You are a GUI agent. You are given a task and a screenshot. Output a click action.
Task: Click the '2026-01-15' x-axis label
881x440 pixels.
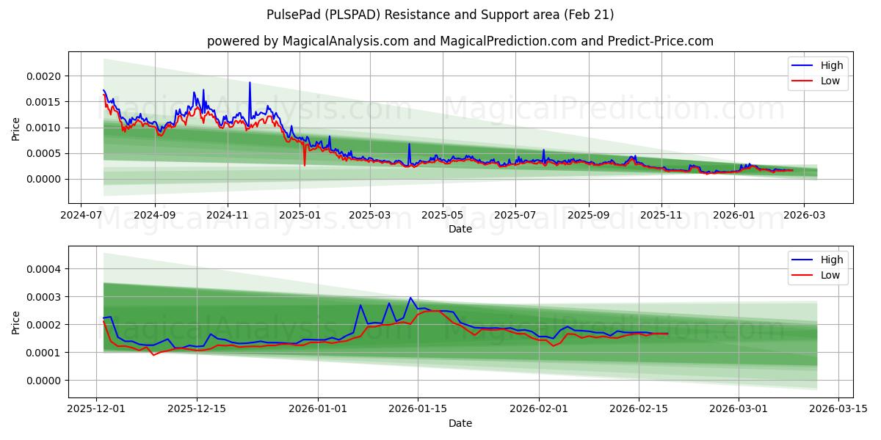(x=418, y=411)
